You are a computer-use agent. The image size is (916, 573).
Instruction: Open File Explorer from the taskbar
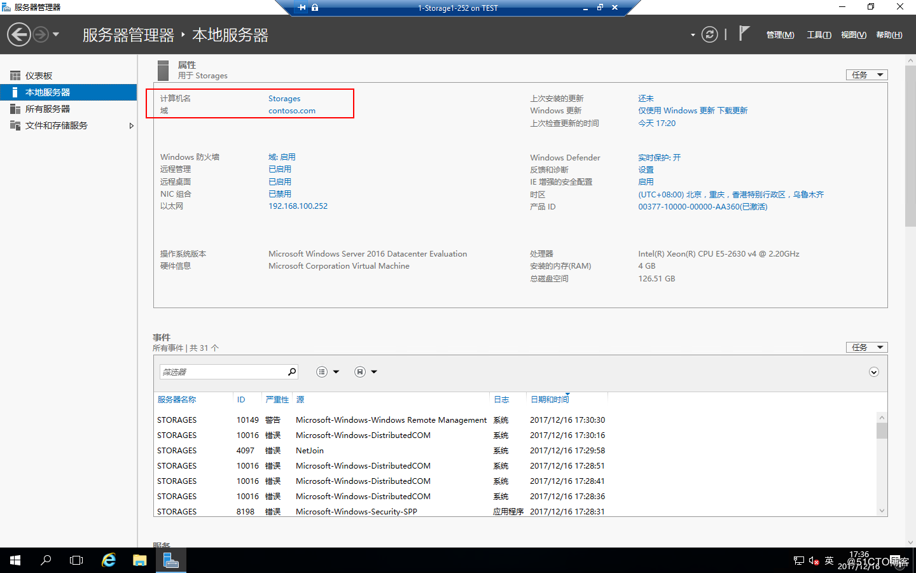point(140,560)
